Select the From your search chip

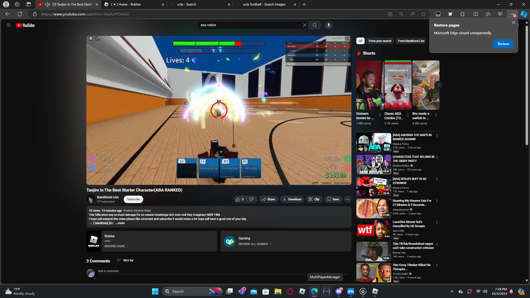tap(380, 41)
